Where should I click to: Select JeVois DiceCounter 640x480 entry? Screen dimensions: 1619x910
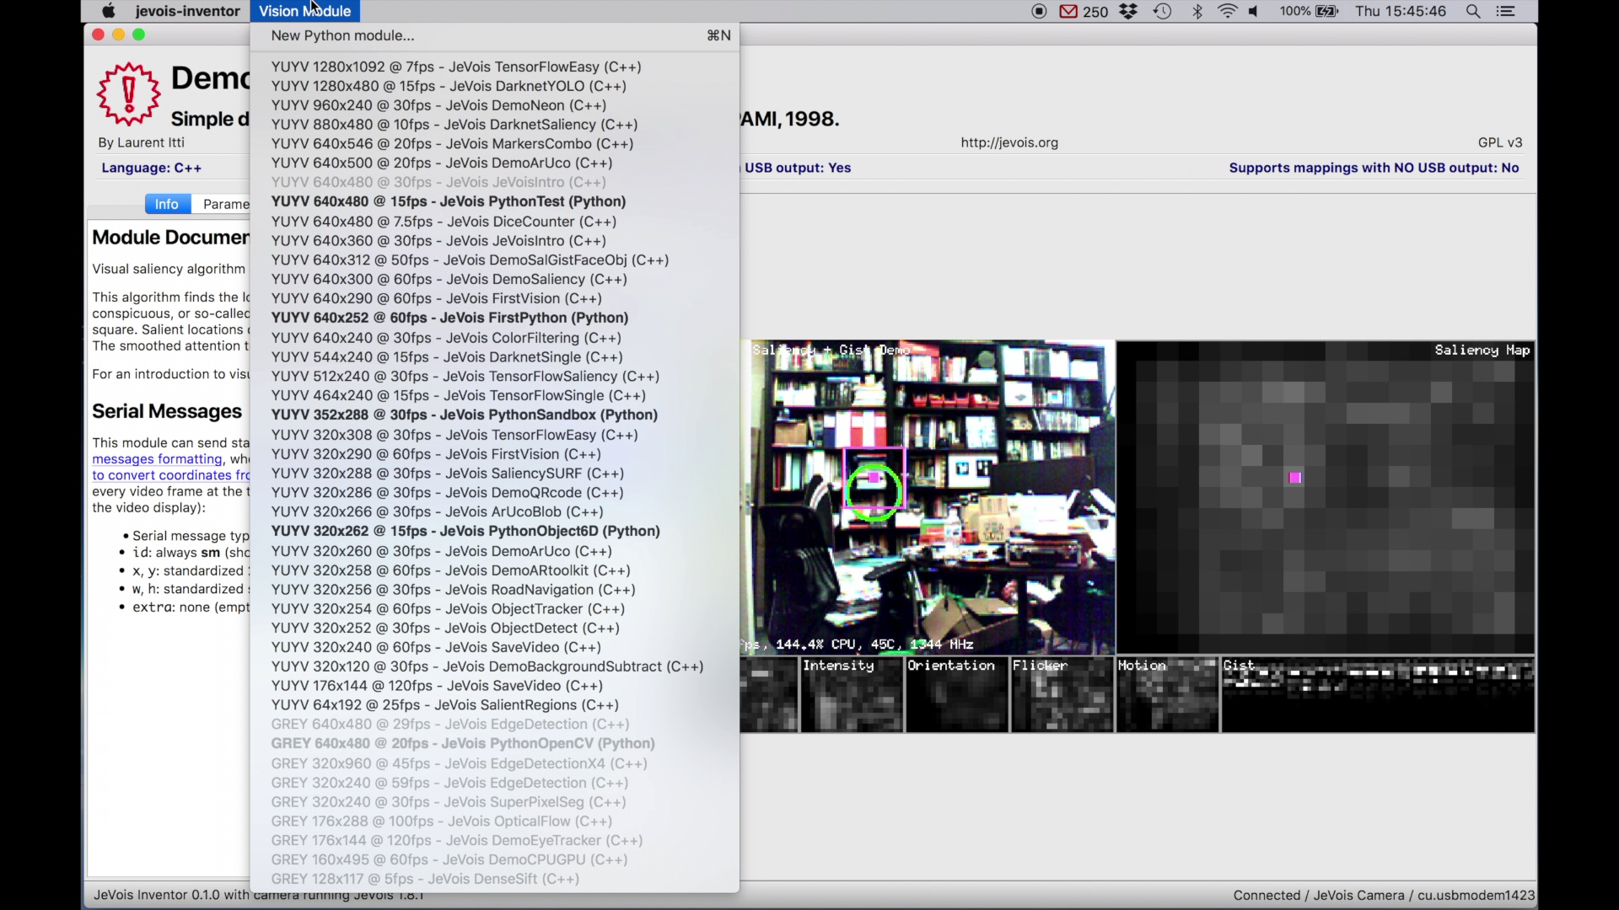coord(444,222)
